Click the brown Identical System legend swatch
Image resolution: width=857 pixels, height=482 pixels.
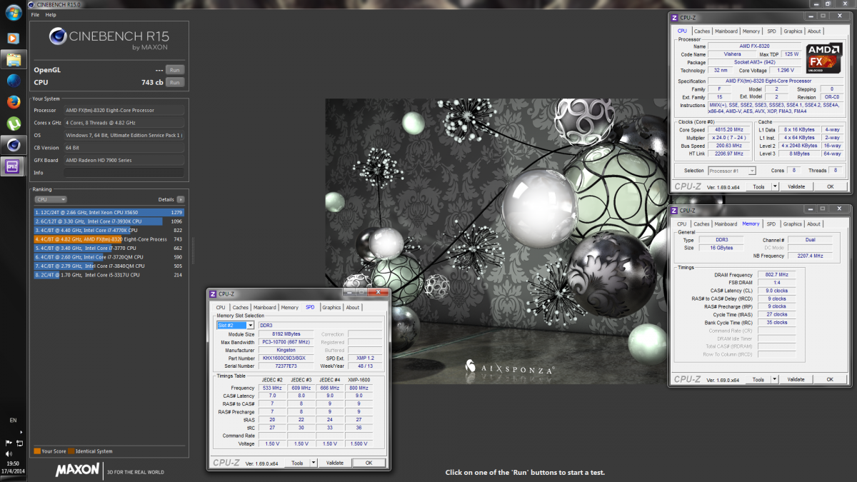click(71, 451)
